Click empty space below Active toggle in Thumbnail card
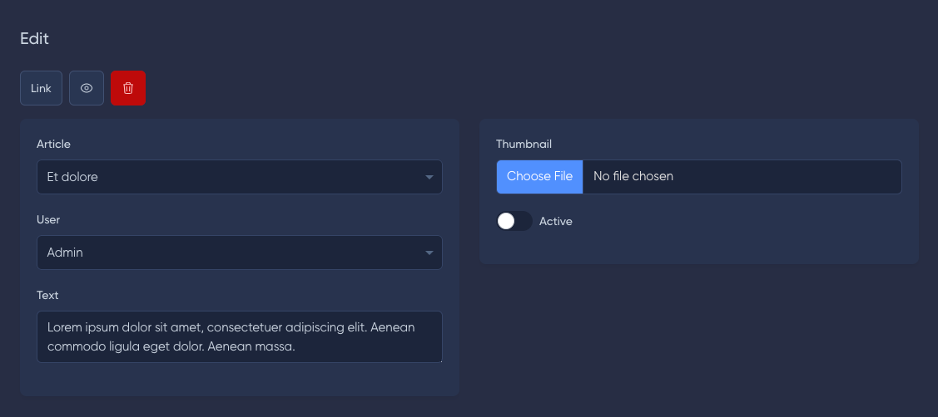 699,248
